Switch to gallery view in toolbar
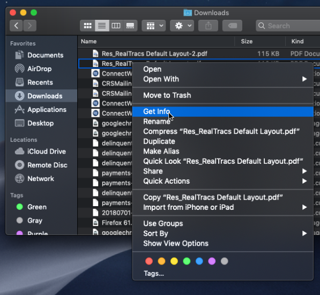This screenshot has height=295, width=320. (130, 26)
